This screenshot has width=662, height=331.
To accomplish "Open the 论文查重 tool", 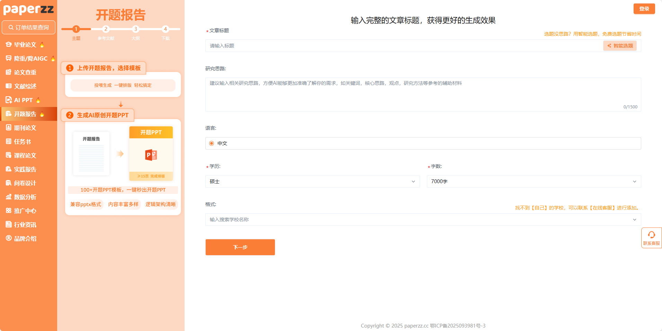I will point(25,72).
